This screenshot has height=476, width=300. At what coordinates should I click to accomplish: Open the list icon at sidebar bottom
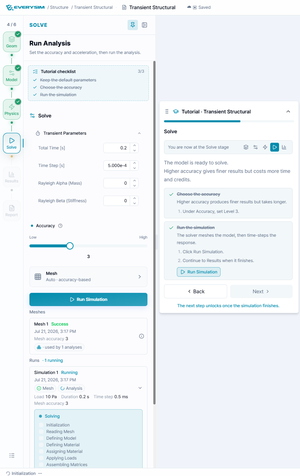[x=12, y=455]
